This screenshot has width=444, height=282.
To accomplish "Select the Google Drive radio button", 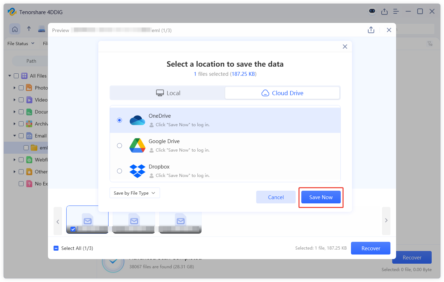I will (x=119, y=145).
